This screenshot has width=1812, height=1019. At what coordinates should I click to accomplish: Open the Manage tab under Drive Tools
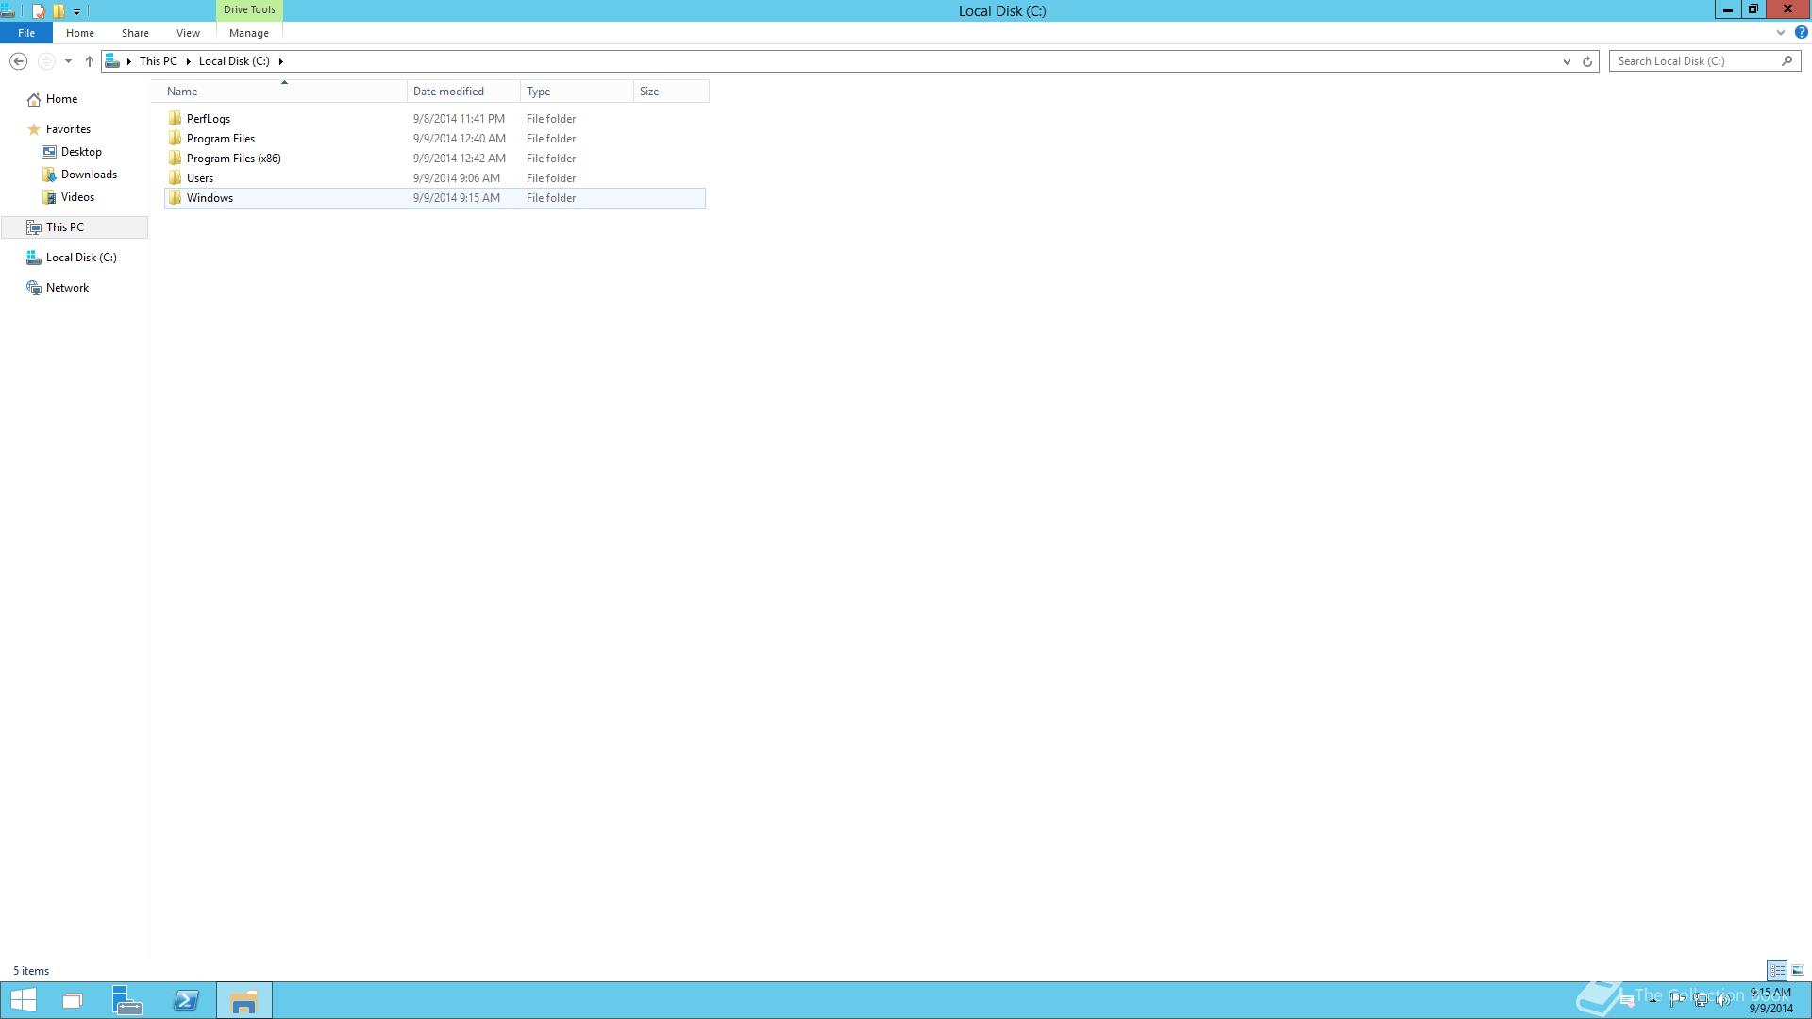249,33
